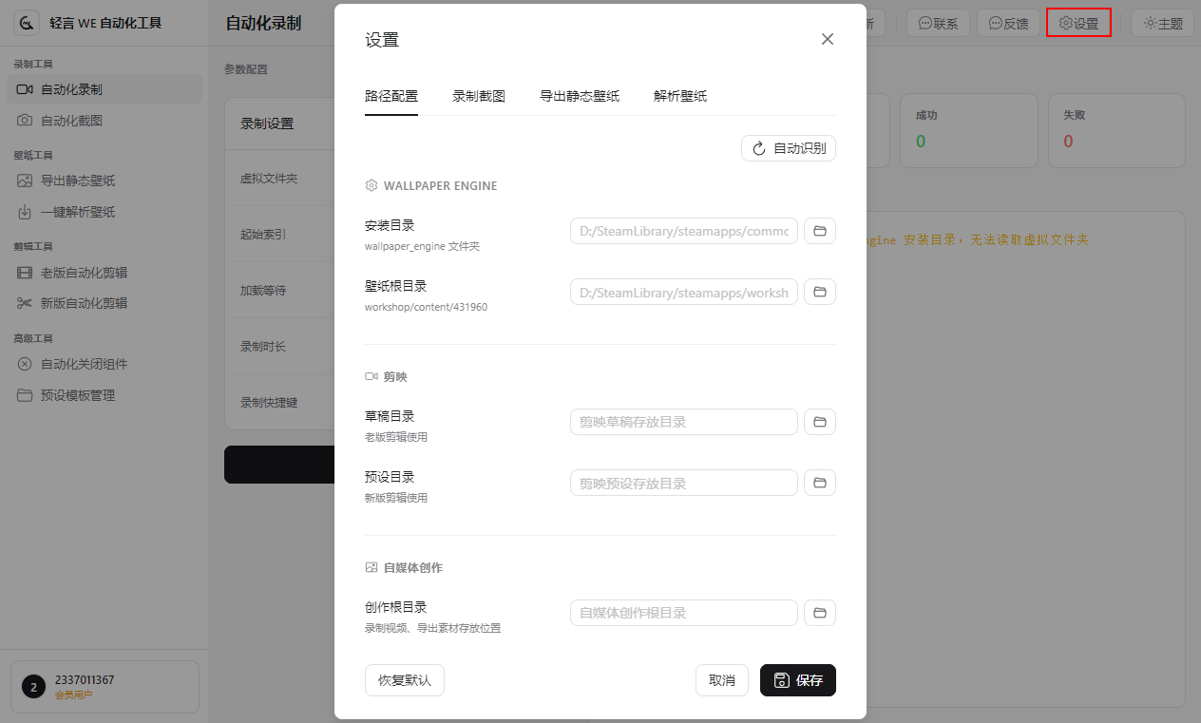
Task: Click the 自动识别 refresh action
Action: coord(788,148)
